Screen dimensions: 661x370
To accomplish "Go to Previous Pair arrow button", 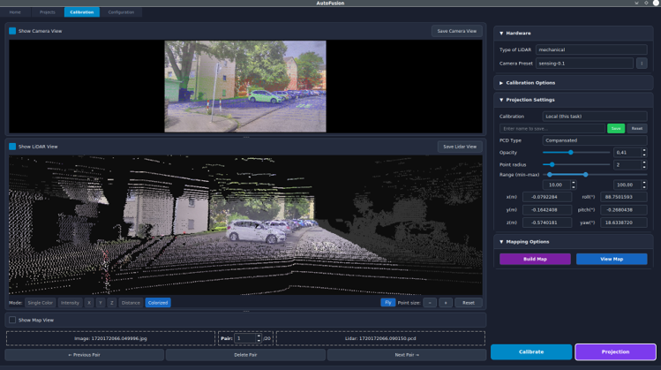I will tap(84, 354).
